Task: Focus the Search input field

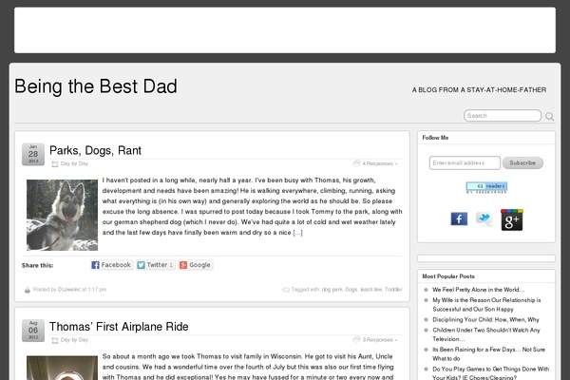Action: [503, 116]
